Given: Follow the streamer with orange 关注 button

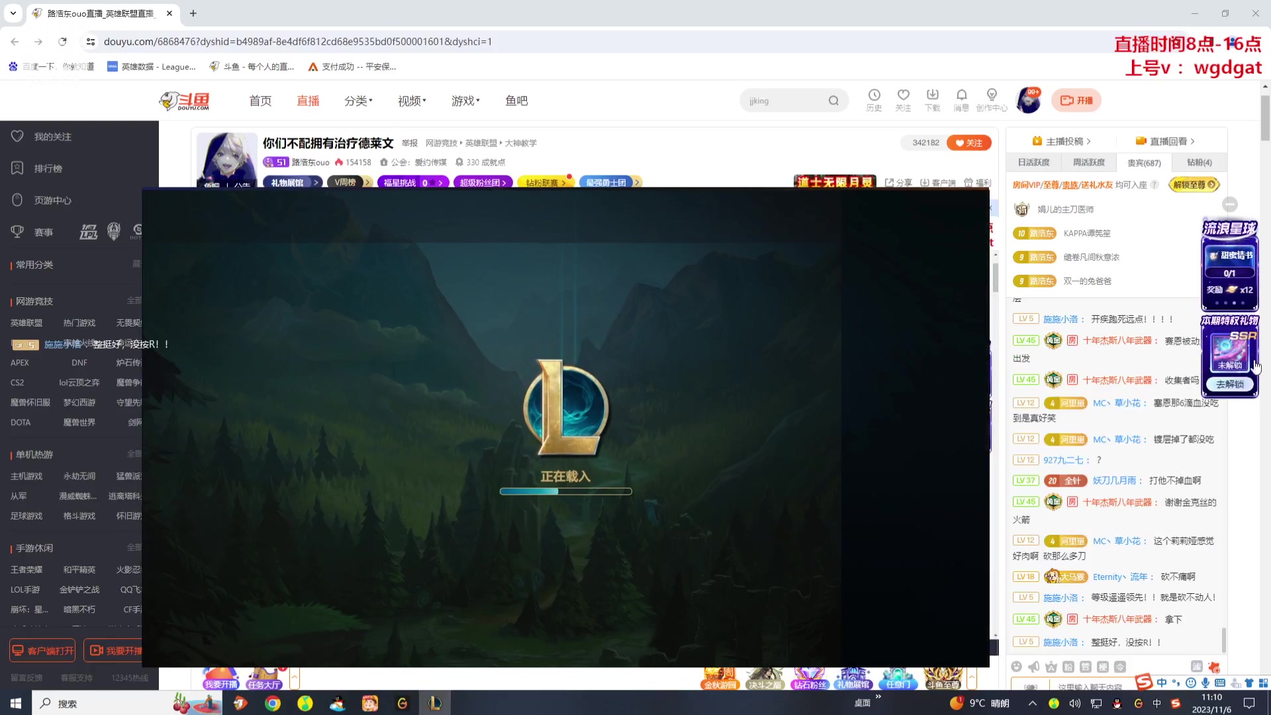Looking at the screenshot, I should (x=969, y=143).
